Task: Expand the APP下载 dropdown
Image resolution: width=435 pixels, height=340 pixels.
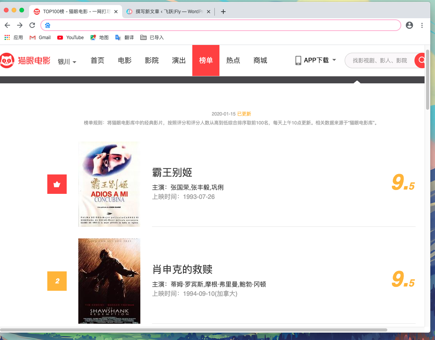Action: [x=316, y=60]
